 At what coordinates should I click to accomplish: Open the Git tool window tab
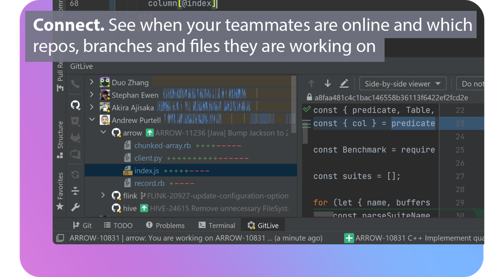82,225
